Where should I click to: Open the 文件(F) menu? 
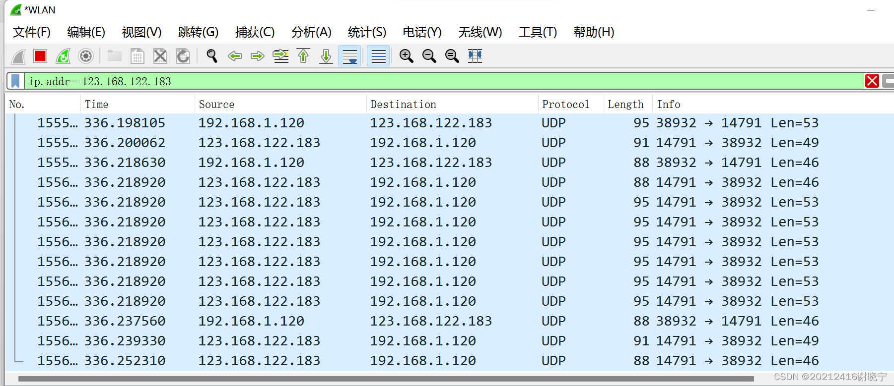(32, 32)
